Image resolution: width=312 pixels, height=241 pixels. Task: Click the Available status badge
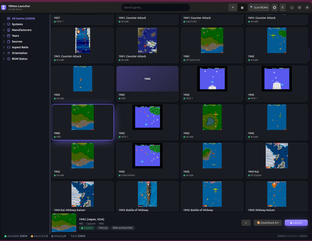click(x=87, y=228)
